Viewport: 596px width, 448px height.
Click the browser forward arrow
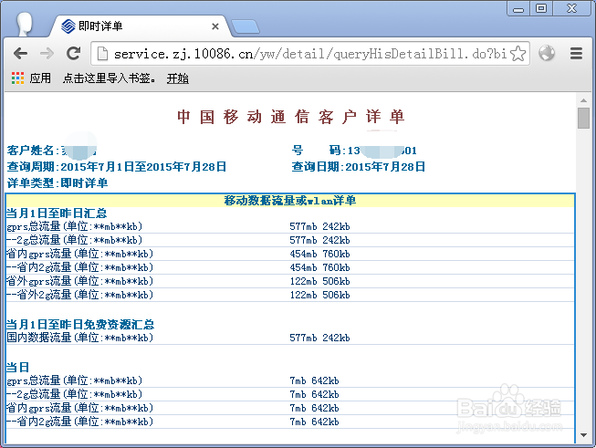pyautogui.click(x=47, y=54)
